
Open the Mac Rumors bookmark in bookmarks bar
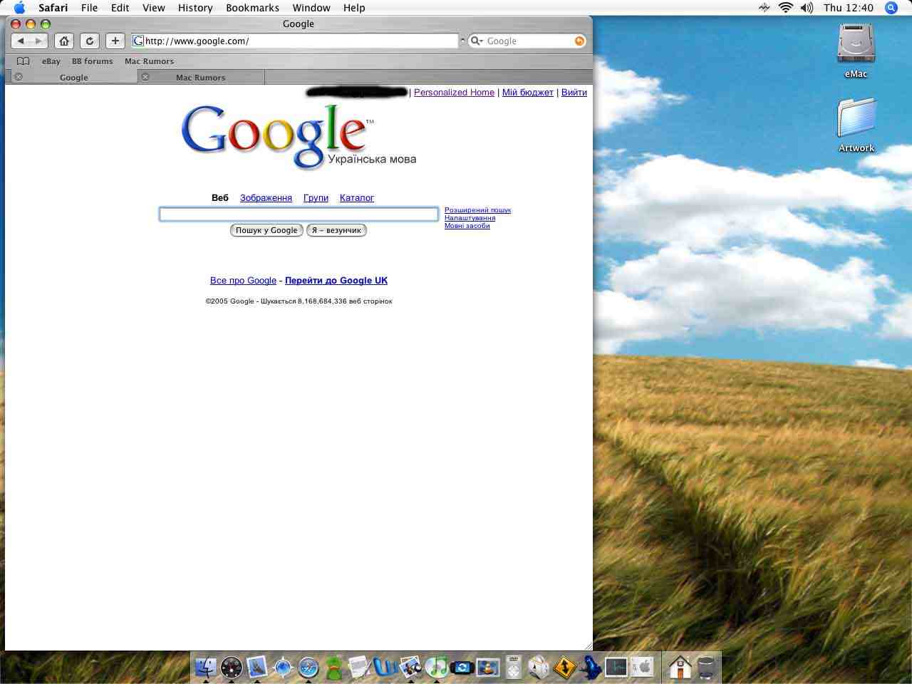point(149,61)
